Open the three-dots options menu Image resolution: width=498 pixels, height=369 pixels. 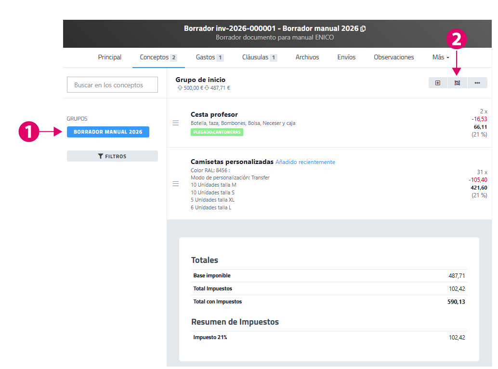[x=477, y=83]
